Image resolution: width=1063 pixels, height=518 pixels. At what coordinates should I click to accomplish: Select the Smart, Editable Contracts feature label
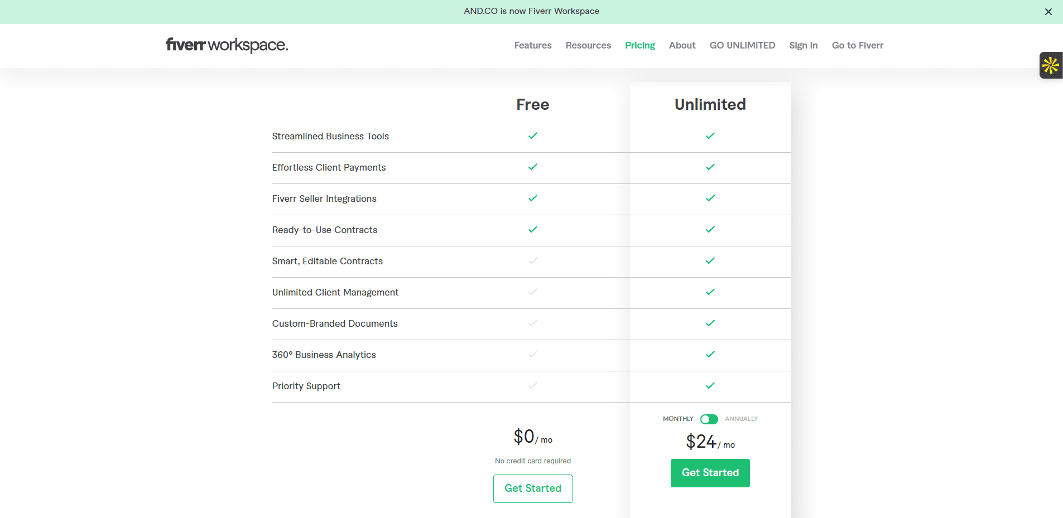point(328,261)
